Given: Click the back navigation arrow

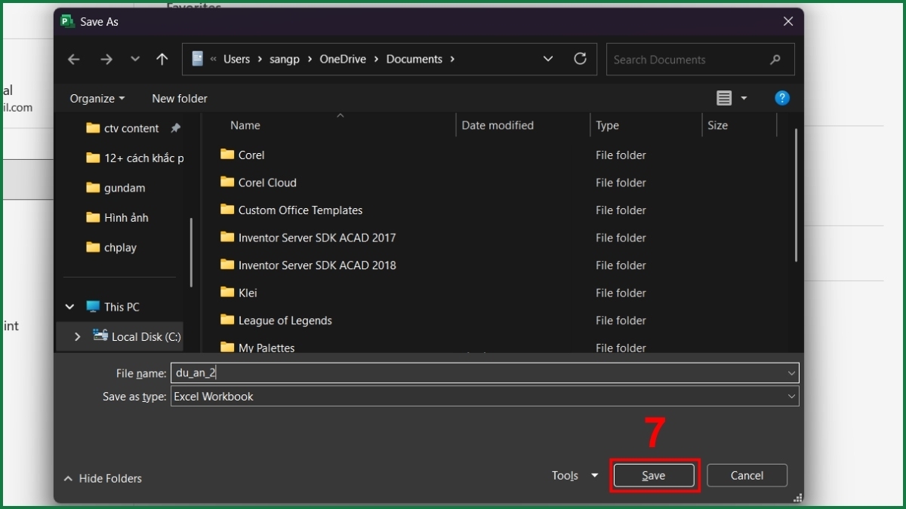Looking at the screenshot, I should click(73, 59).
